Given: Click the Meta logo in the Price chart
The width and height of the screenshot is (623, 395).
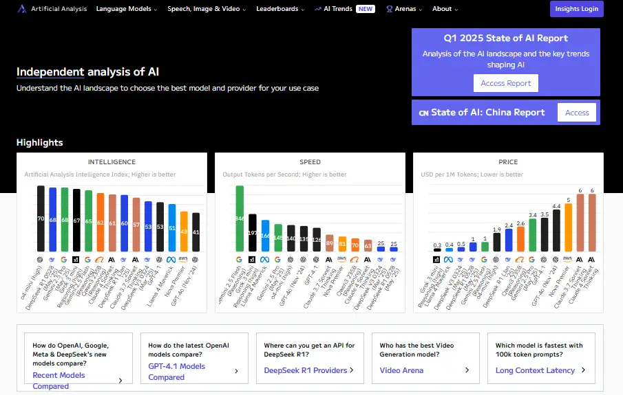Looking at the screenshot, I should tap(449, 260).
